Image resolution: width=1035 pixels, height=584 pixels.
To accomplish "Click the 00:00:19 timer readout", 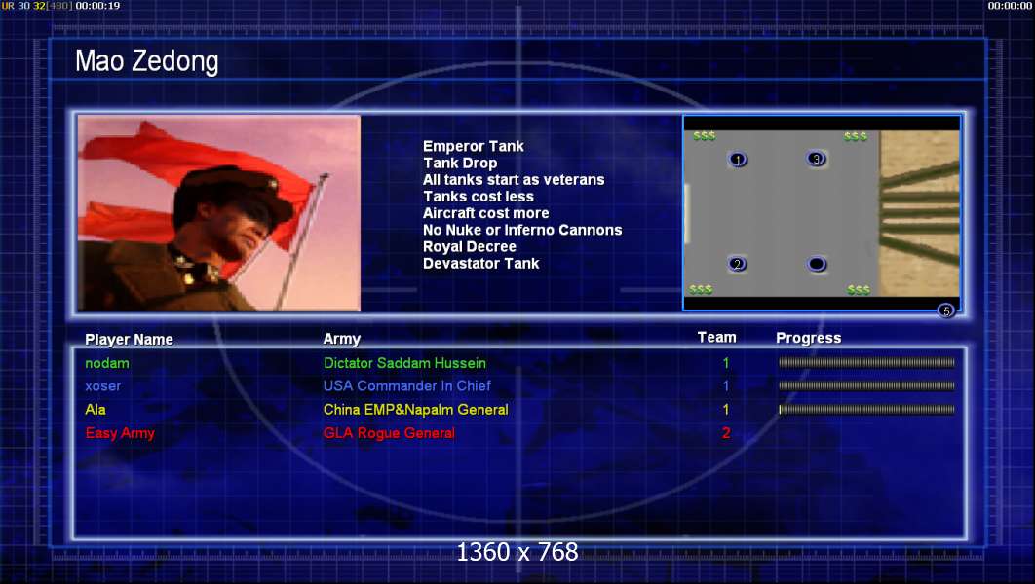I will point(97,5).
